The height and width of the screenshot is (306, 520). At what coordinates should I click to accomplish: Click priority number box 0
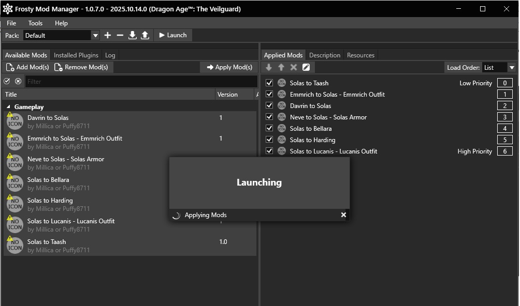[x=505, y=83]
